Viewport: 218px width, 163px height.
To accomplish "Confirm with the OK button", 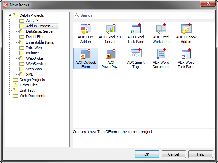I will (147, 154).
